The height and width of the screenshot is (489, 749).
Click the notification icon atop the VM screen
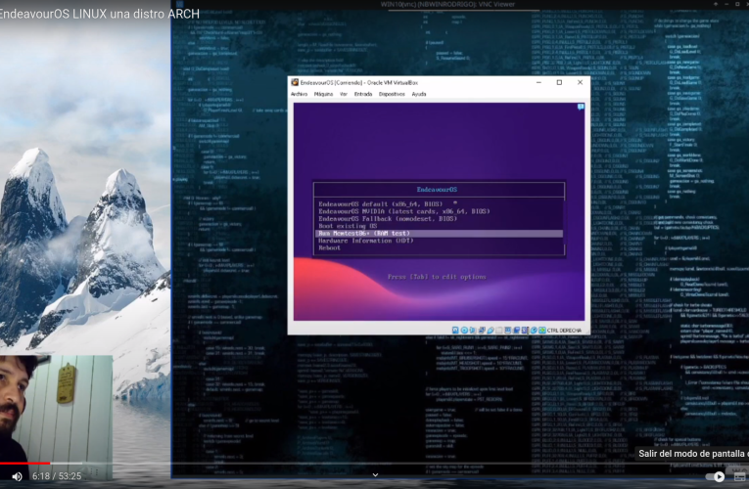(581, 107)
